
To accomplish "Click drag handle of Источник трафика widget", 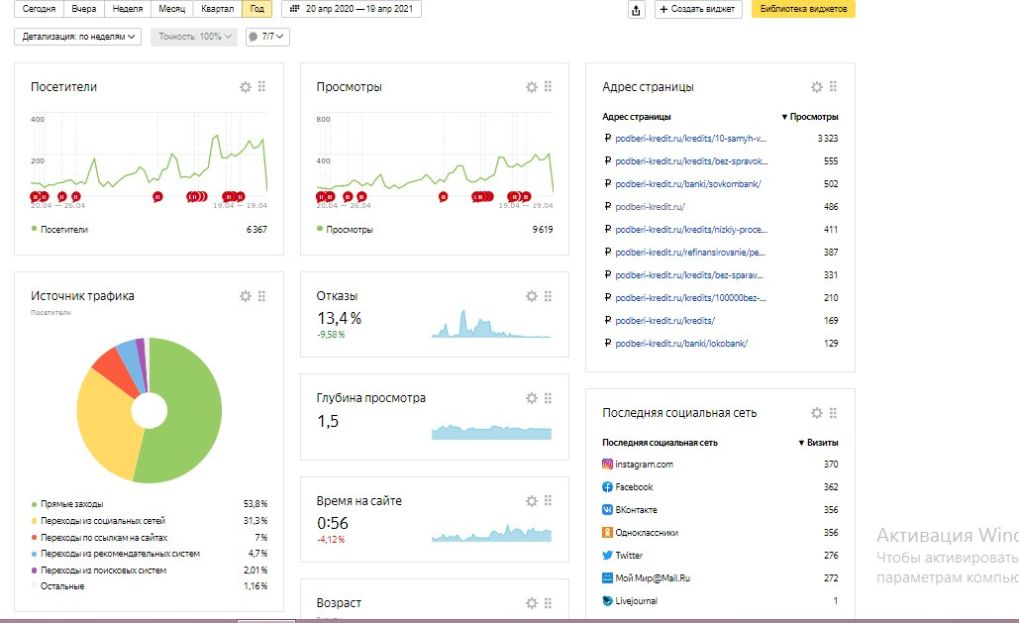I will (261, 296).
